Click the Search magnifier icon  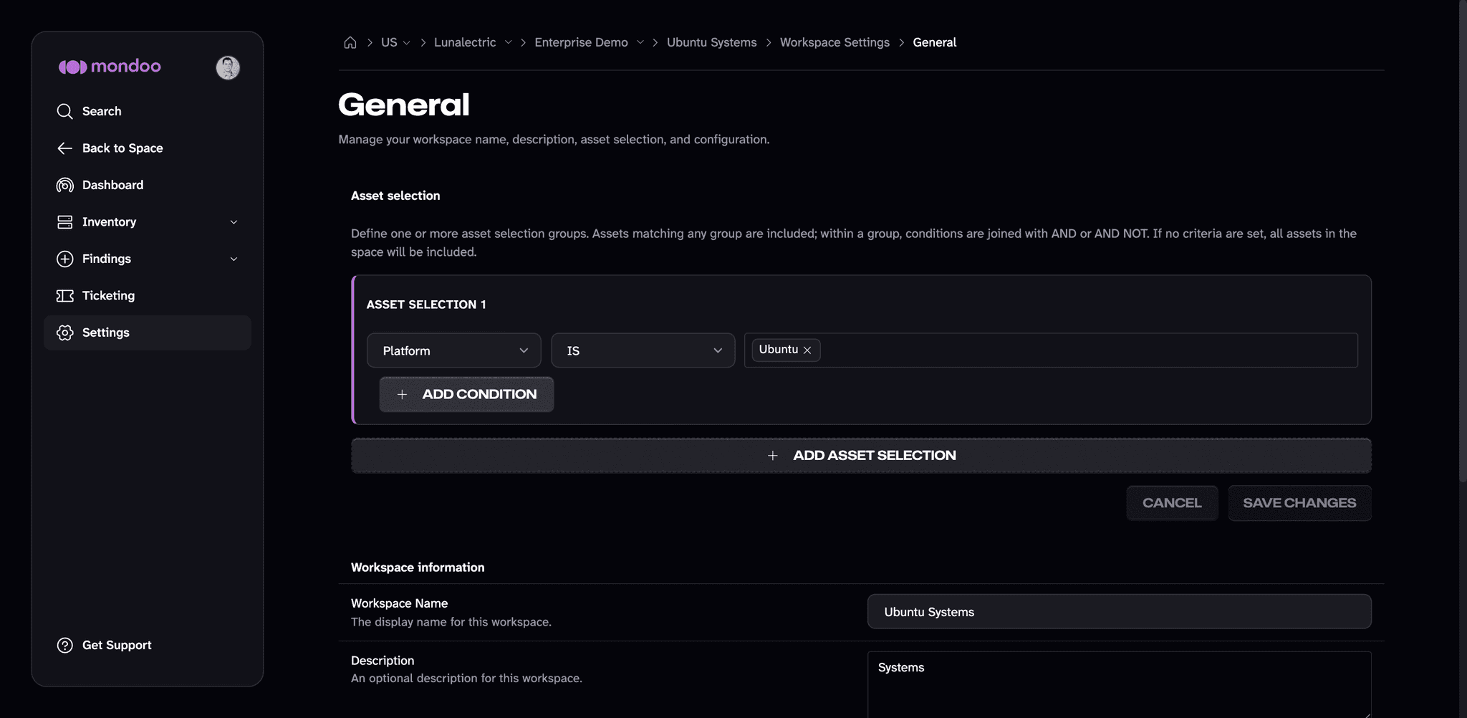coord(64,111)
